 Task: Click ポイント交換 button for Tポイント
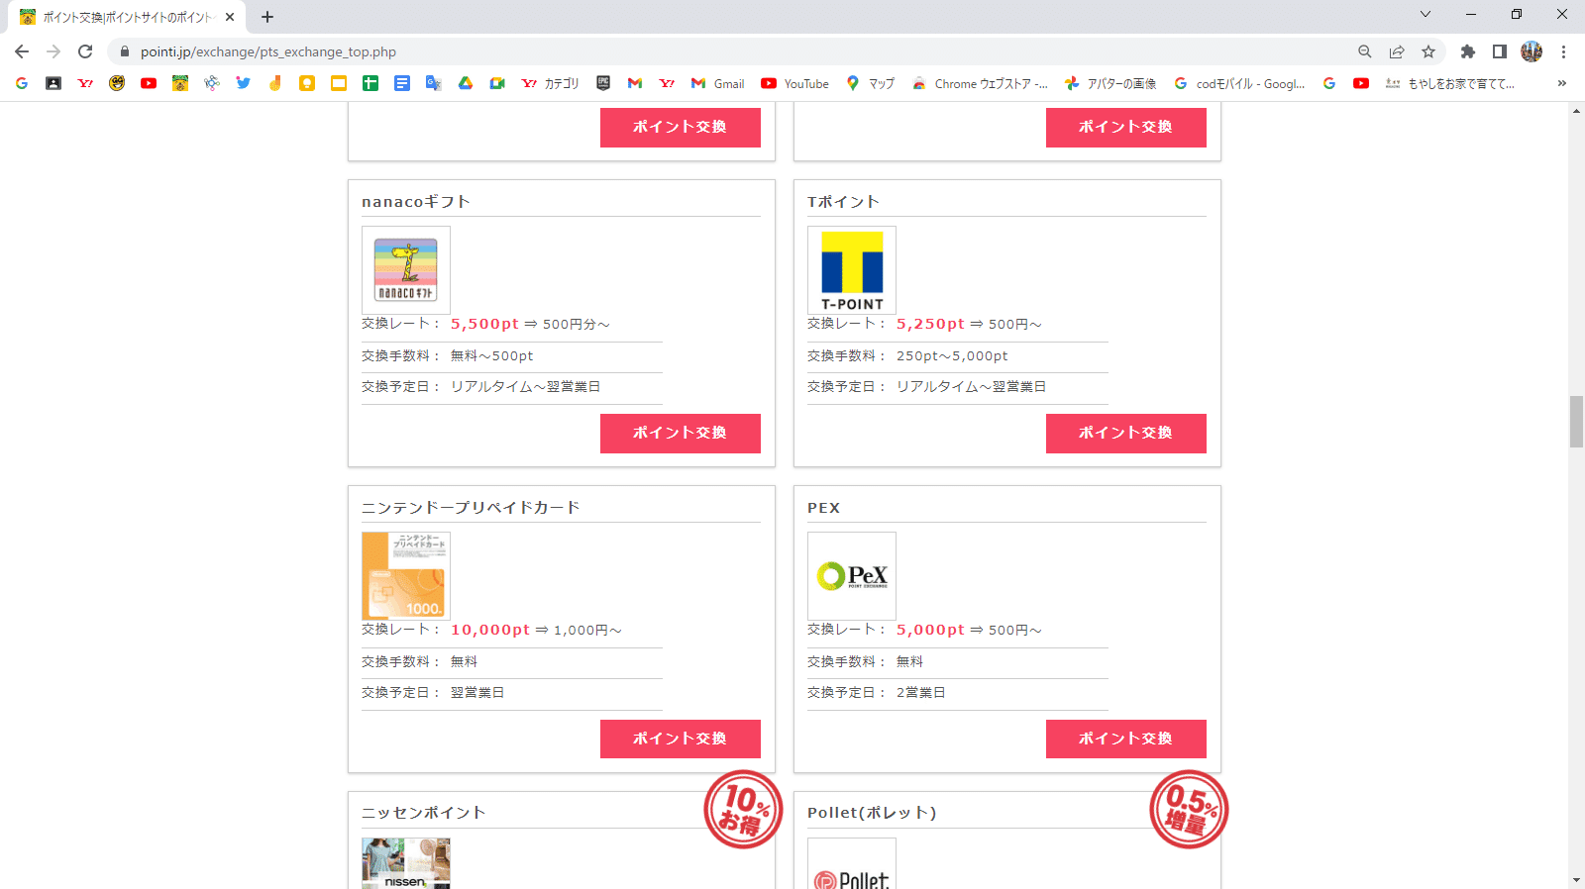(x=1126, y=434)
